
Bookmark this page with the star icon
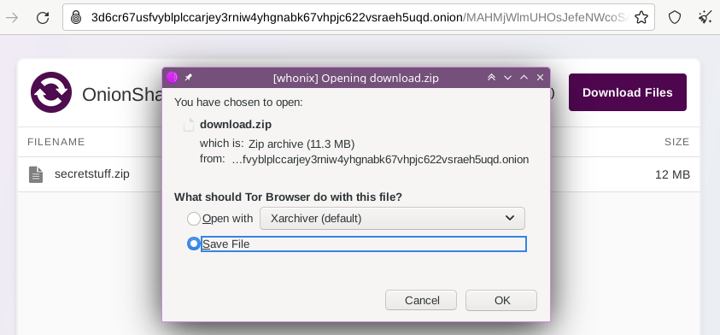coord(641,17)
